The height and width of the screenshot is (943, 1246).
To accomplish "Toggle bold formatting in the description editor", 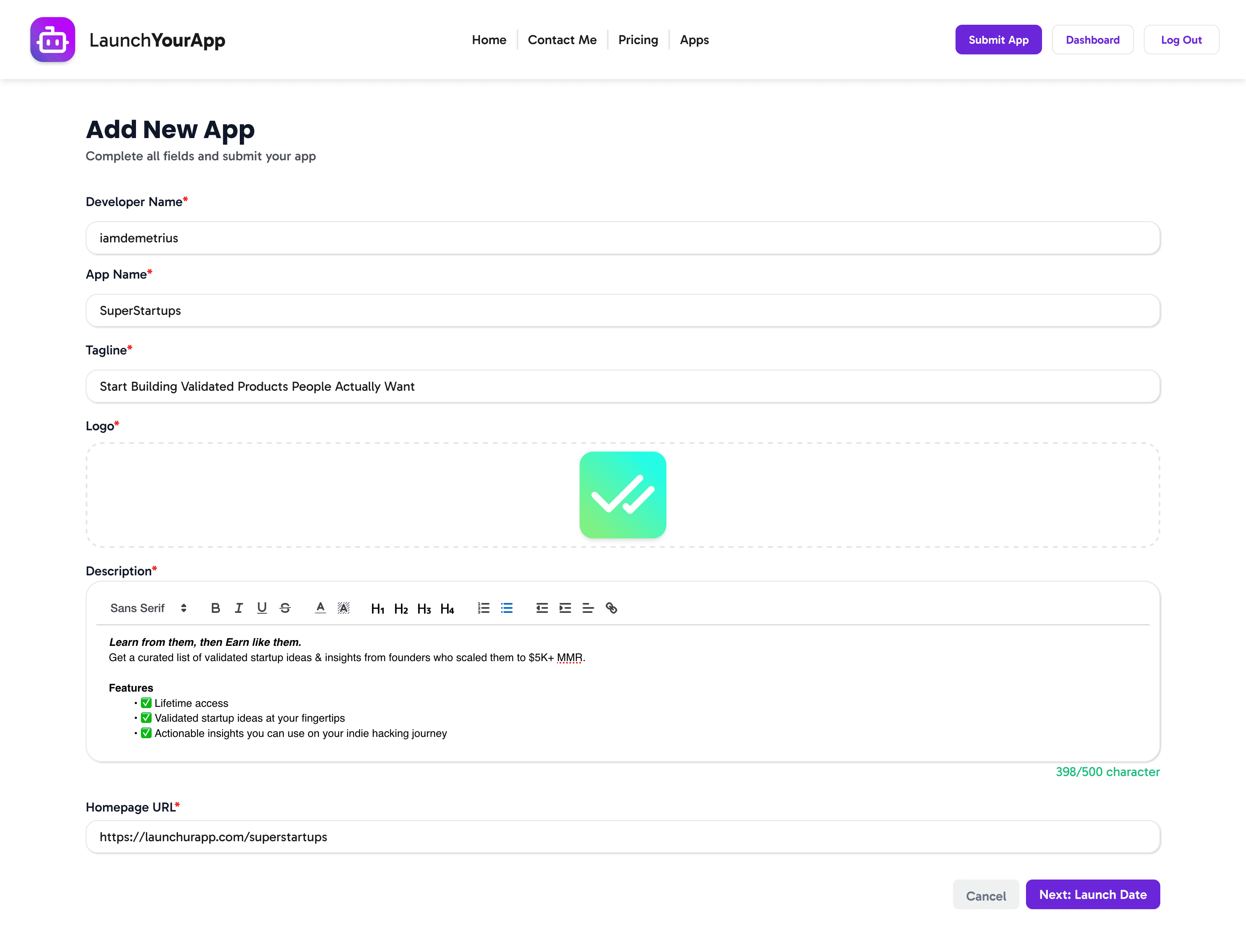I will tap(216, 608).
